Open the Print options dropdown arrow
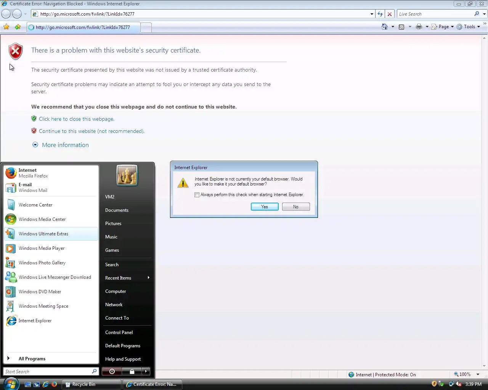Screen dimensions: 488x390 (427, 27)
